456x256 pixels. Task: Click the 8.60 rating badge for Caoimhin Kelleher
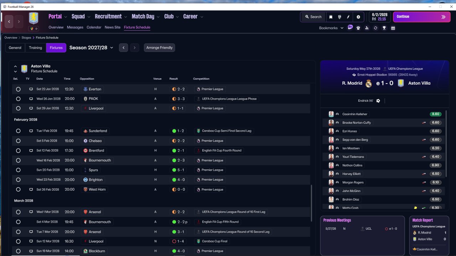pos(435,114)
